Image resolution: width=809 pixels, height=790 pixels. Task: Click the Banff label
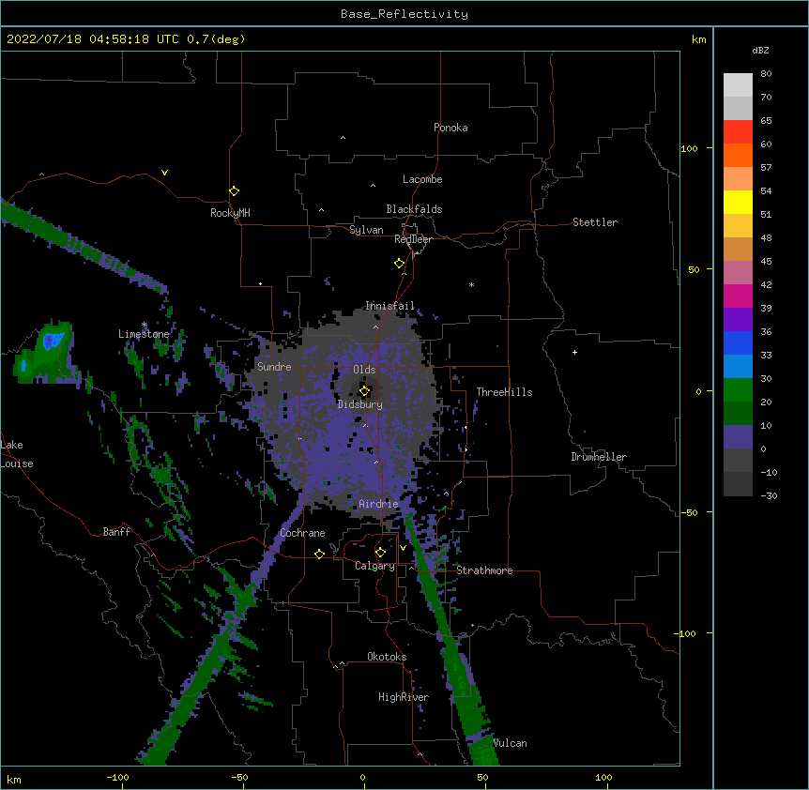116,532
